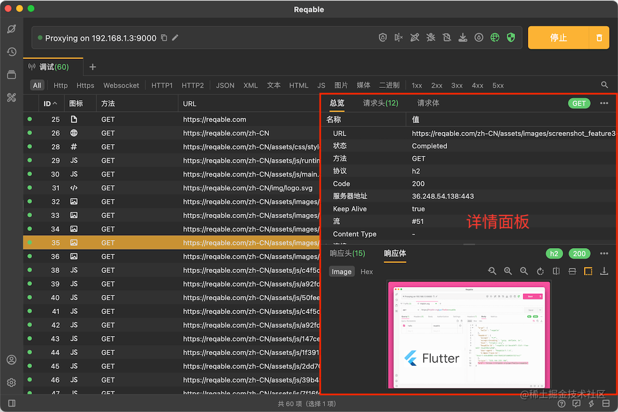Click the green globe proxy icon
Image resolution: width=618 pixels, height=412 pixels.
(494, 37)
